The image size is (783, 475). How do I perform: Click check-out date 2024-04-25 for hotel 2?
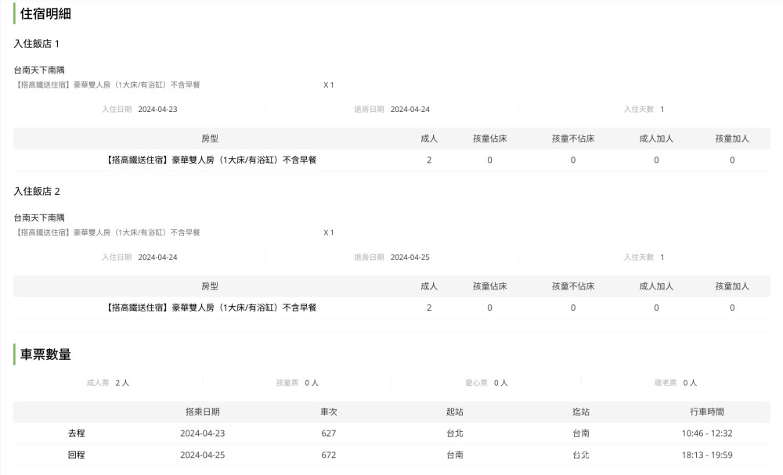pos(410,257)
